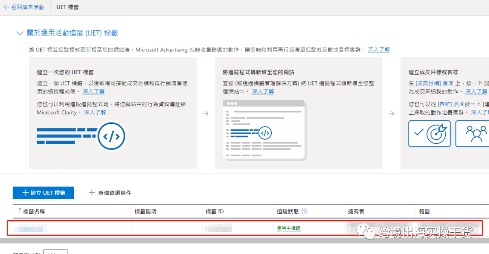Click the 建立一次您的 UET 標籤 card heading

(x=65, y=72)
